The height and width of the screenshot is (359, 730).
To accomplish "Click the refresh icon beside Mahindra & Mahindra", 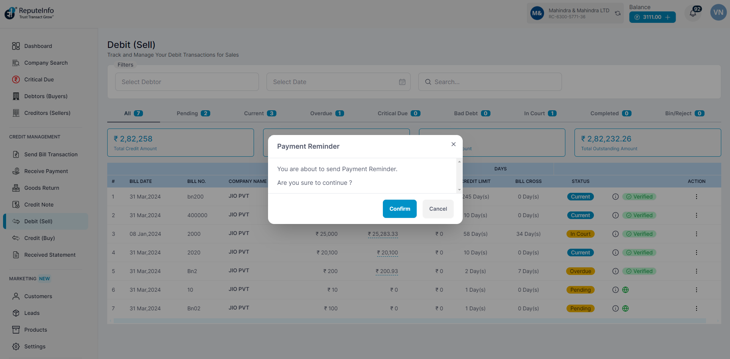I will pos(618,13).
